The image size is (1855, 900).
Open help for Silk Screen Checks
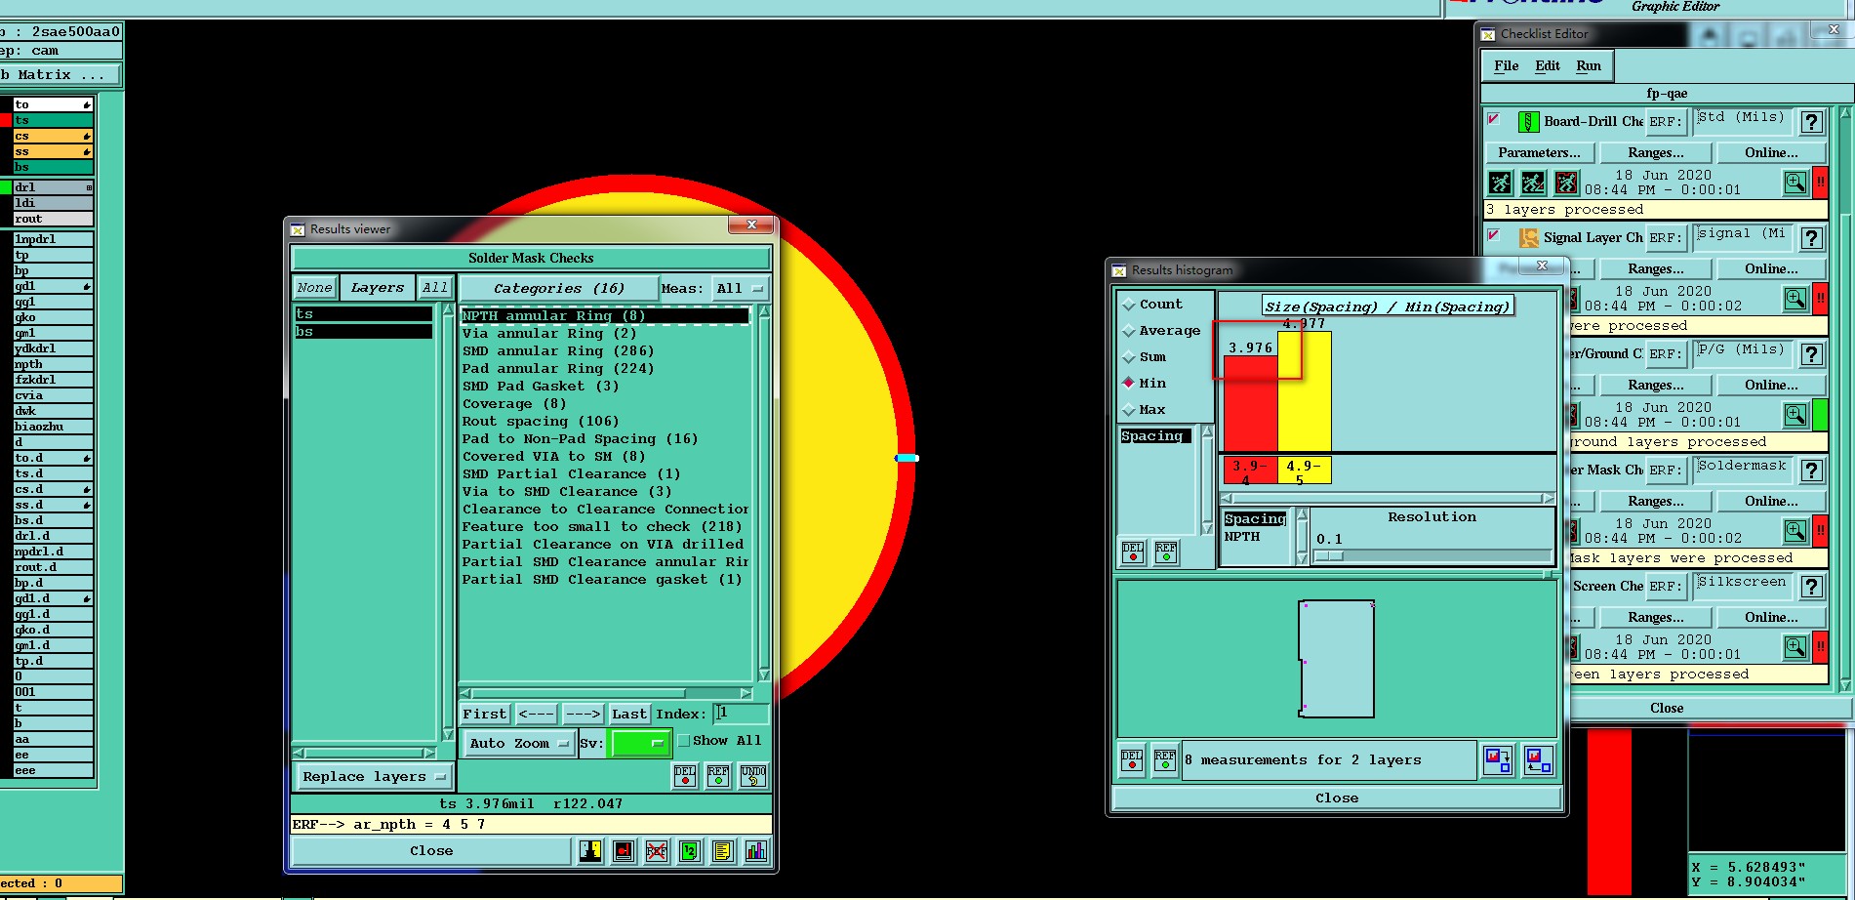(1812, 587)
